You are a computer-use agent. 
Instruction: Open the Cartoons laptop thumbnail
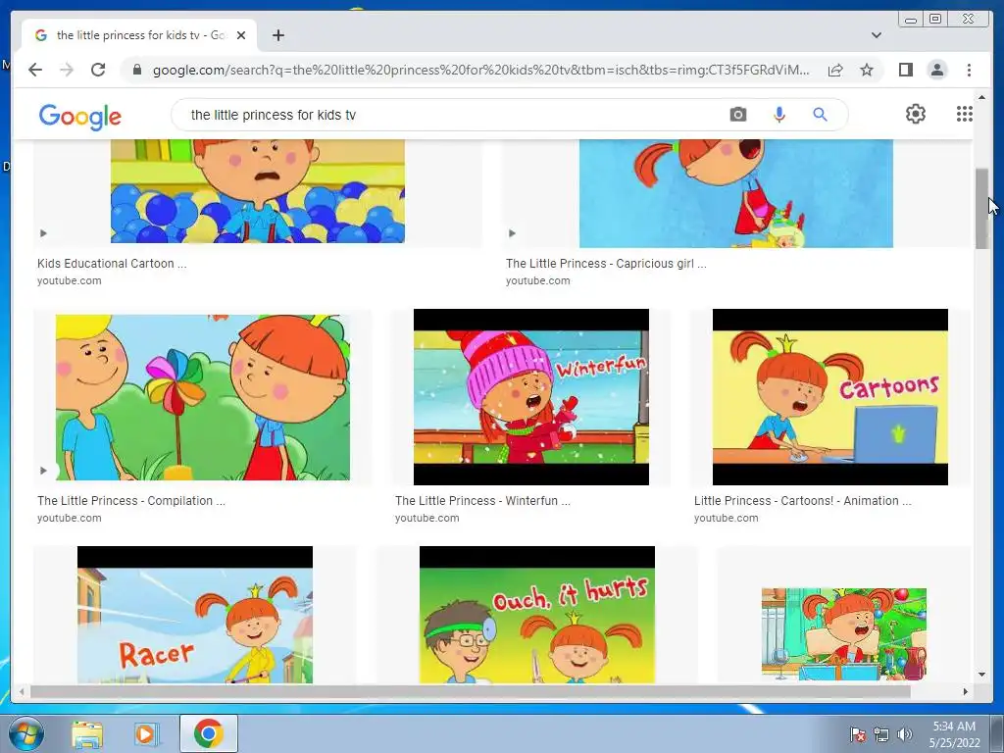pos(829,397)
